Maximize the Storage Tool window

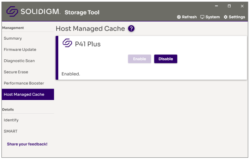pos(229,6)
